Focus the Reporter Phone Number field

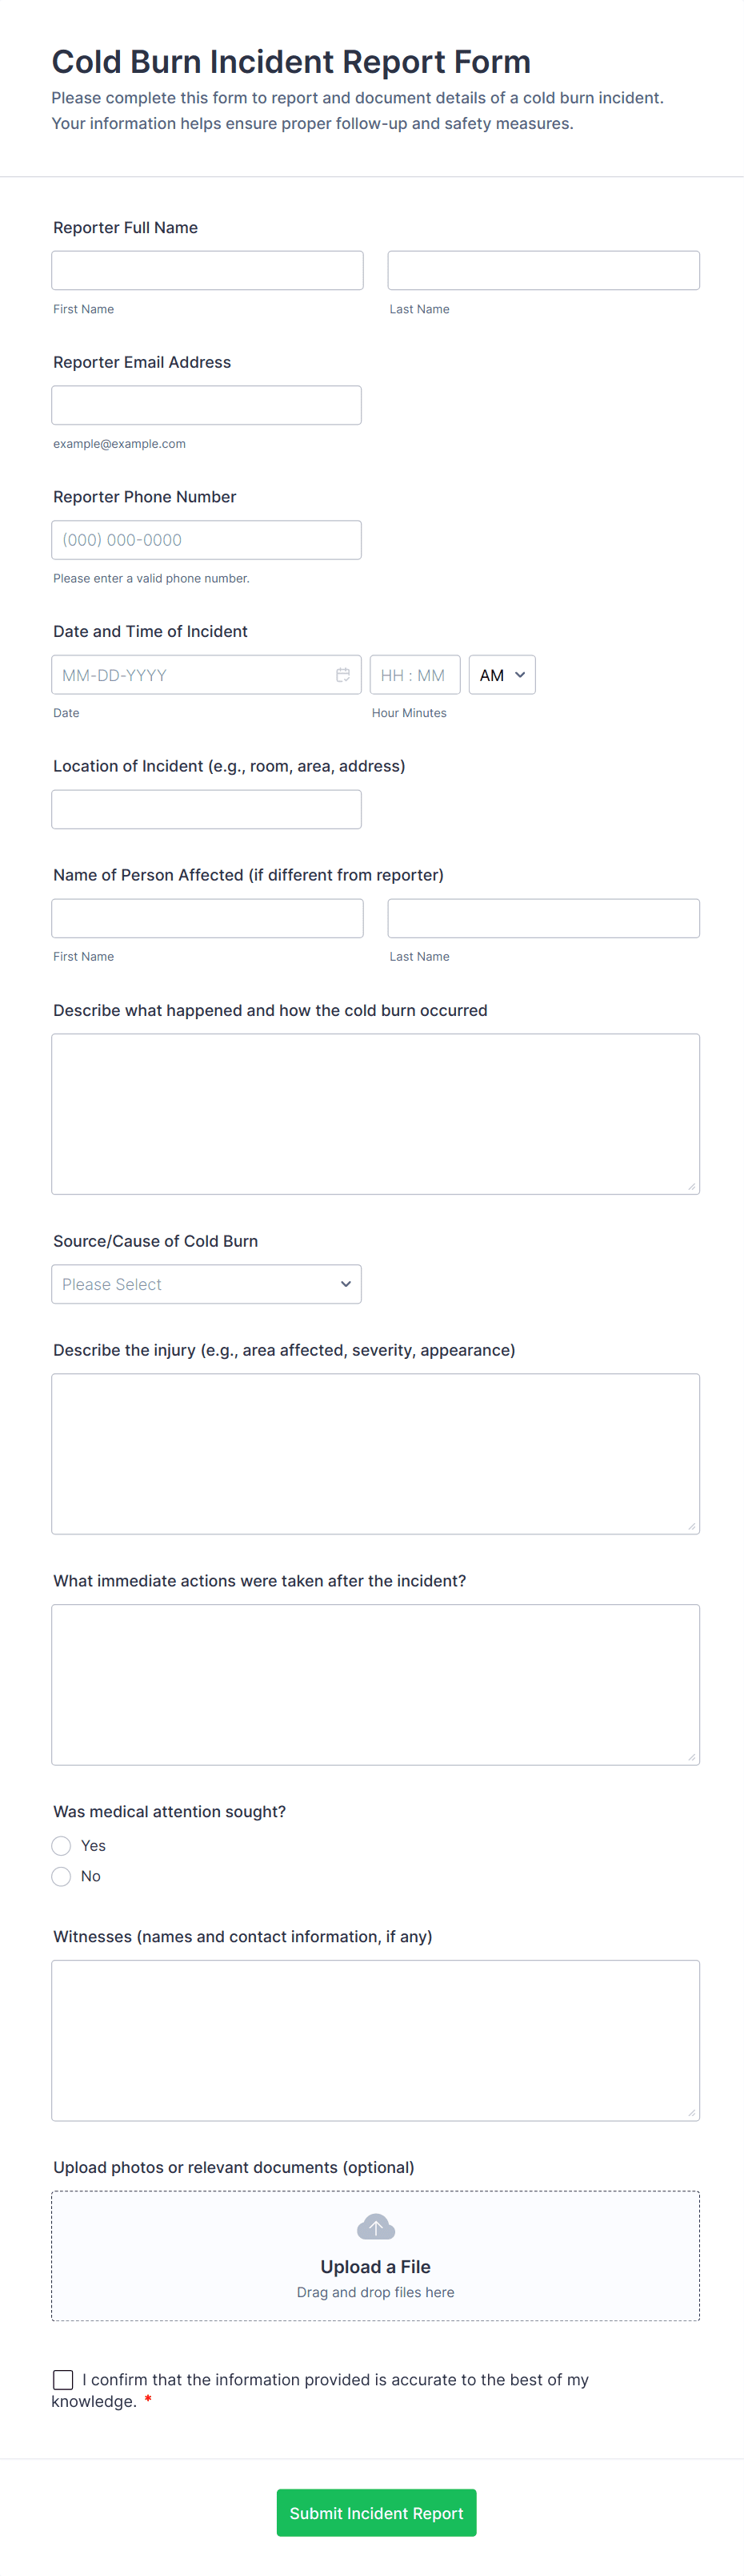206,540
